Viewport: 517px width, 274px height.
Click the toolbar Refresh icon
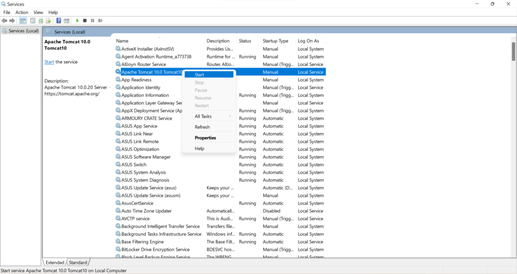pyautogui.click(x=40, y=21)
